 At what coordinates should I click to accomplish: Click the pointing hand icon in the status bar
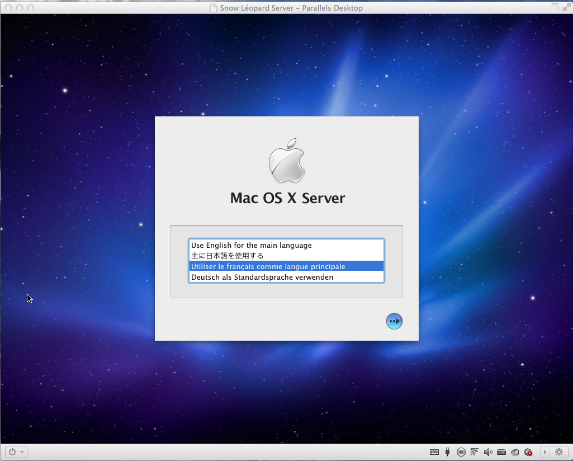pos(515,452)
